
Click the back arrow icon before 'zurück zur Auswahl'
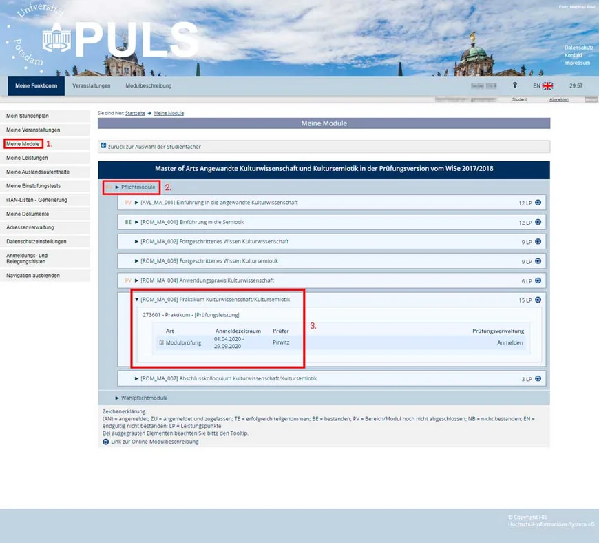[103, 145]
